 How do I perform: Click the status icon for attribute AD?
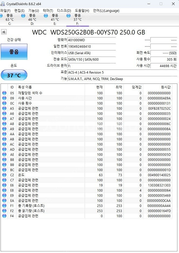pos(4,149)
